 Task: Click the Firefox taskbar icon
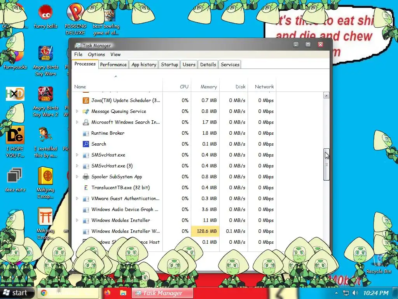[x=107, y=293]
